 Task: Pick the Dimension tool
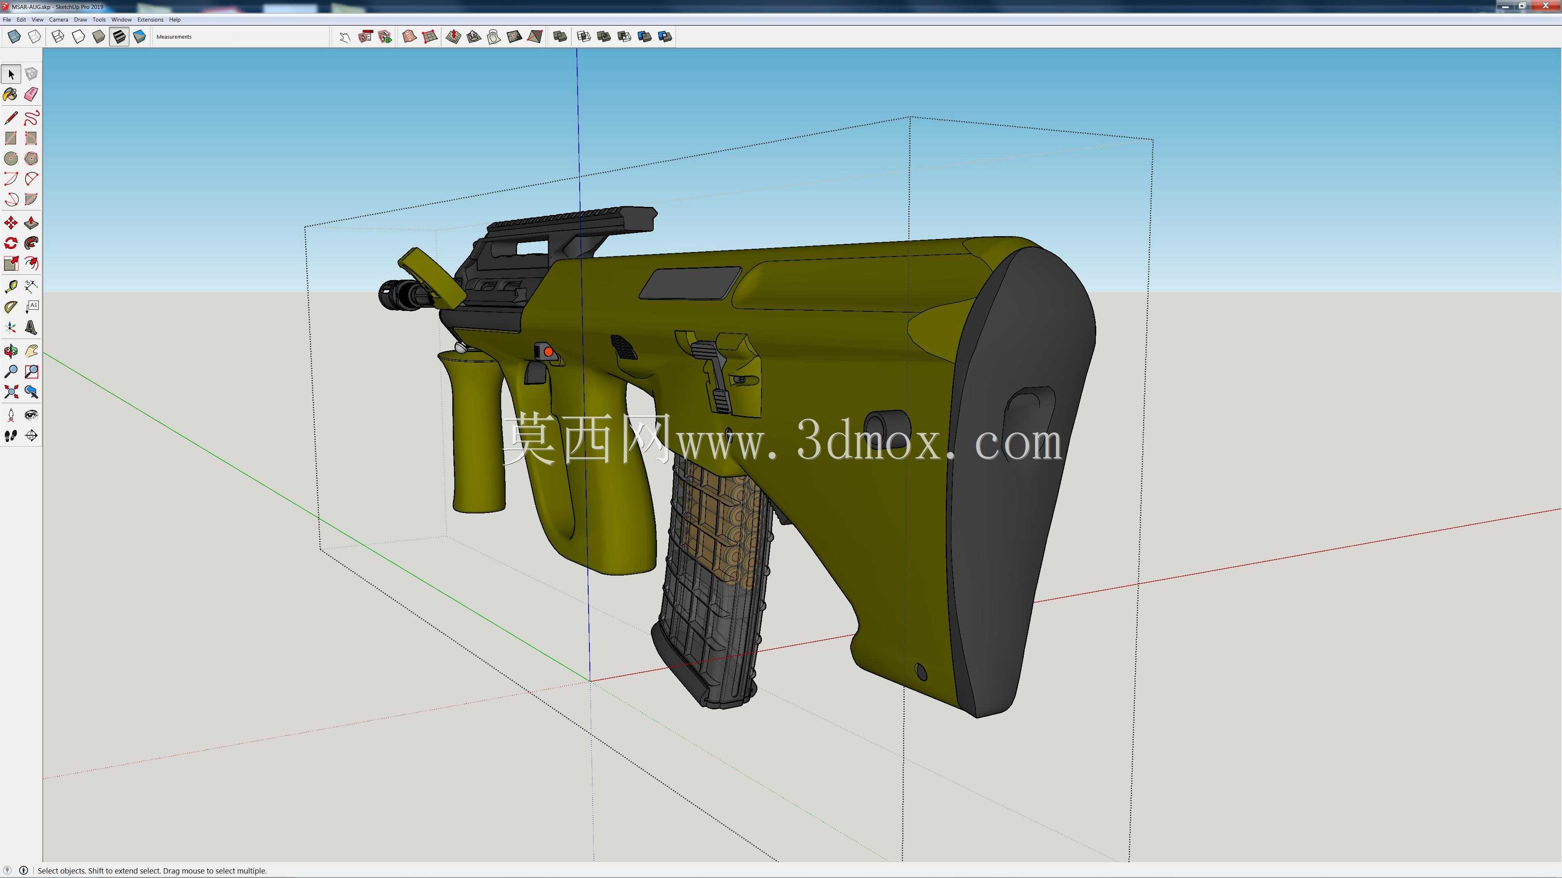pyautogui.click(x=32, y=287)
